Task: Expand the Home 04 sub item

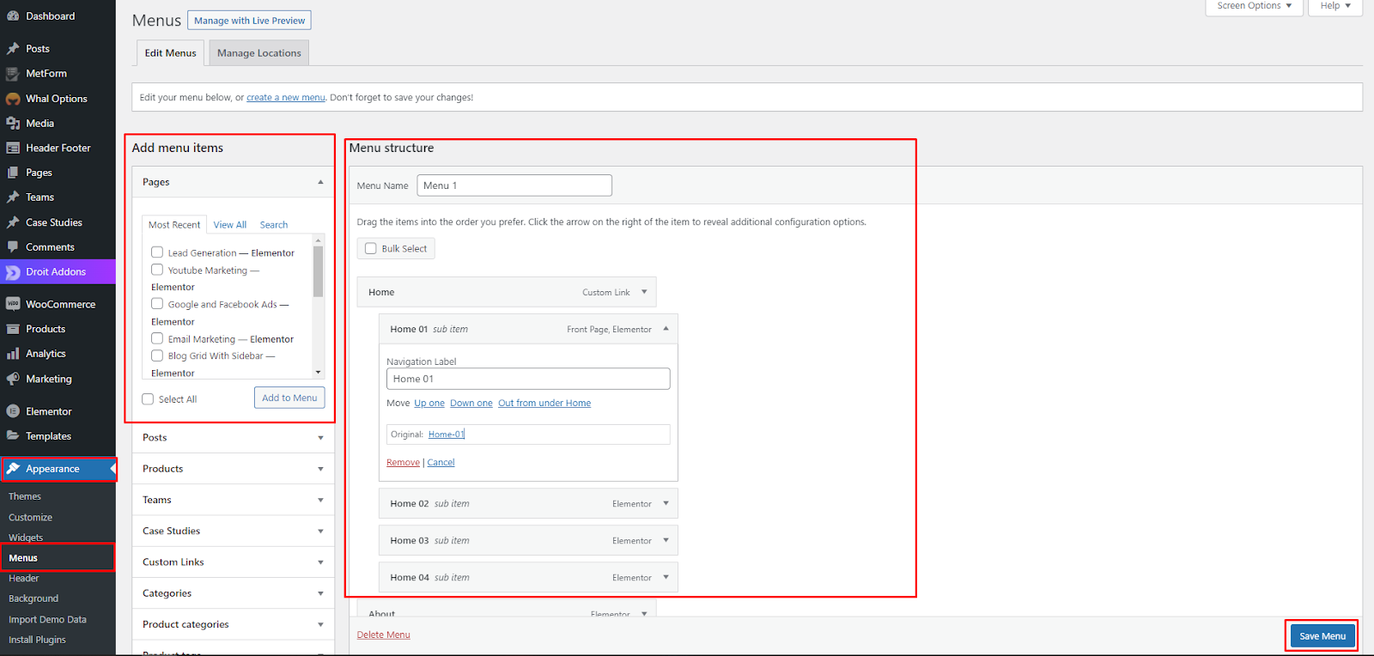Action: [666, 577]
